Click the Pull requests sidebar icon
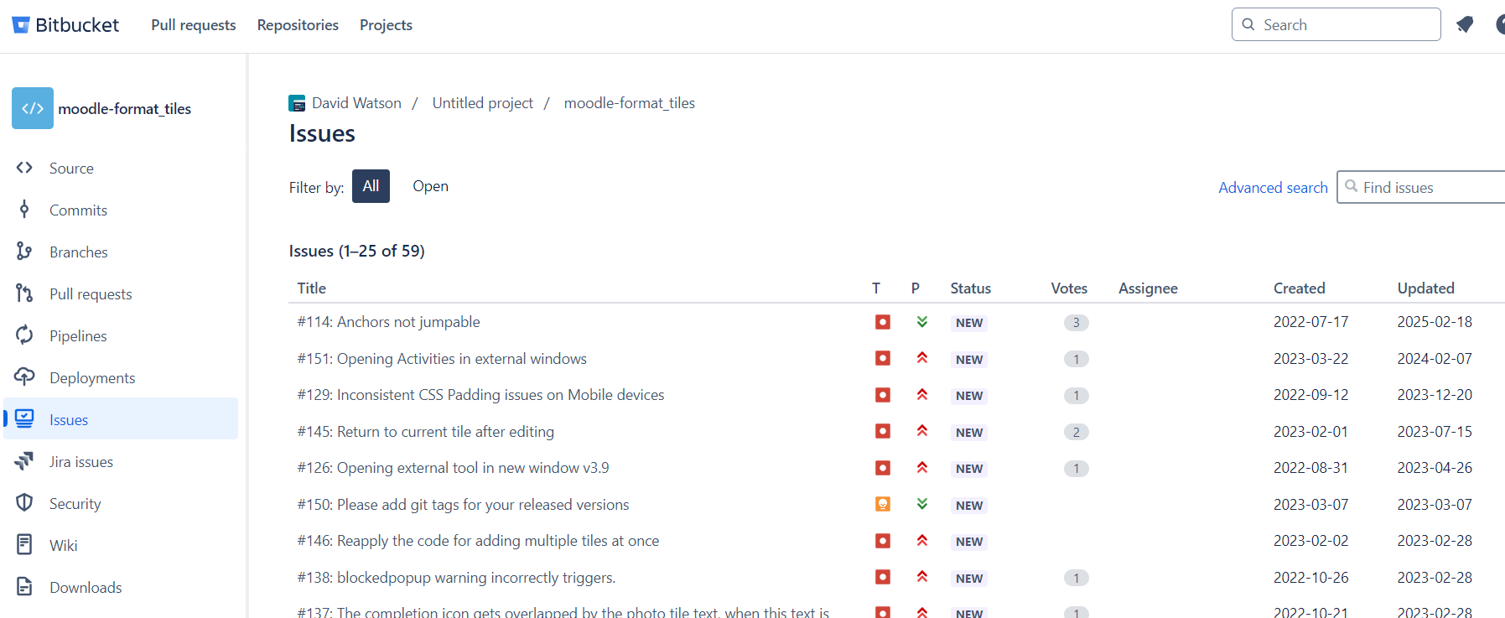This screenshot has width=1505, height=618. pyautogui.click(x=24, y=293)
